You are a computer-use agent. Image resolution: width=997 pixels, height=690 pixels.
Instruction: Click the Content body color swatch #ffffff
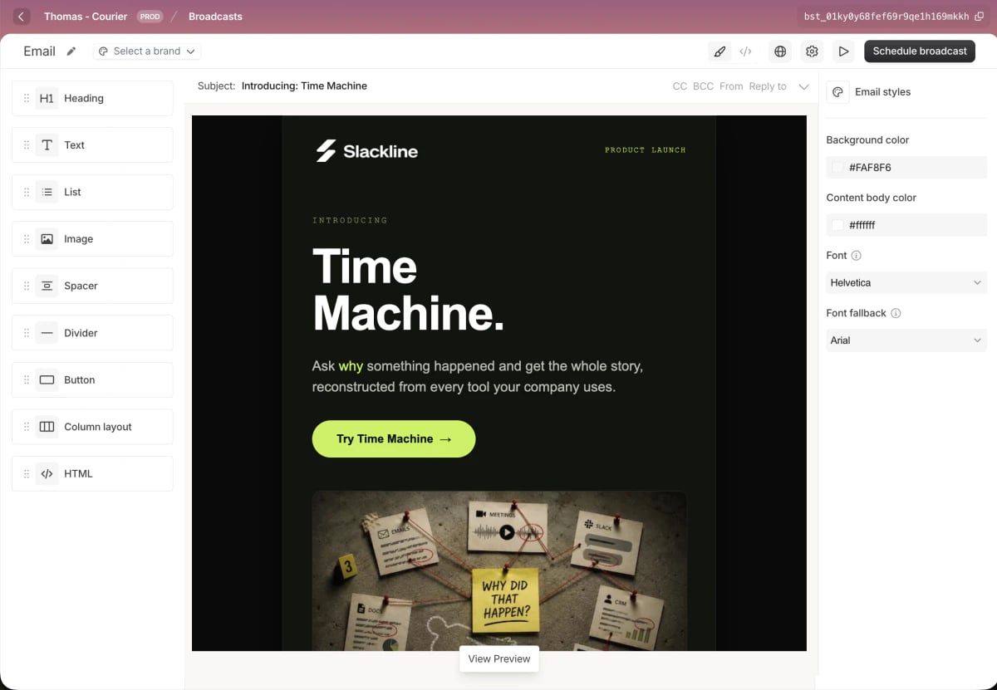pos(837,225)
